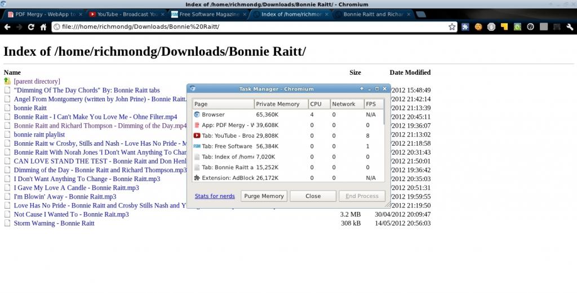The image size is (577, 293).
Task: Open the Chromium wrench menu
Action: 570,27
